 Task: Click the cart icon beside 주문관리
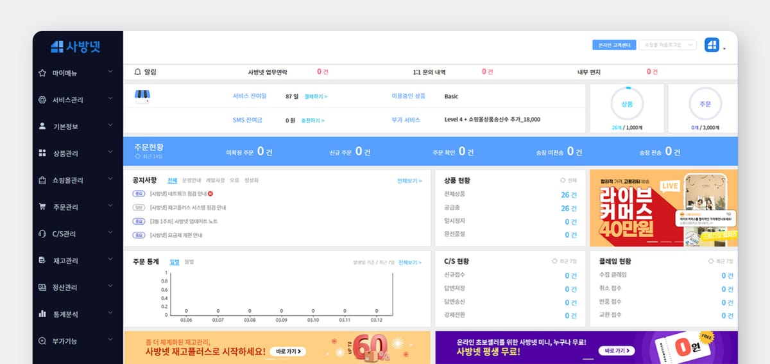[x=42, y=207]
